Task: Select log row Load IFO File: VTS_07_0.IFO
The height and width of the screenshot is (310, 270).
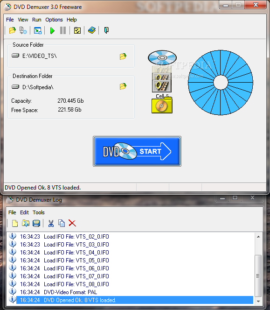Action: pos(135,276)
